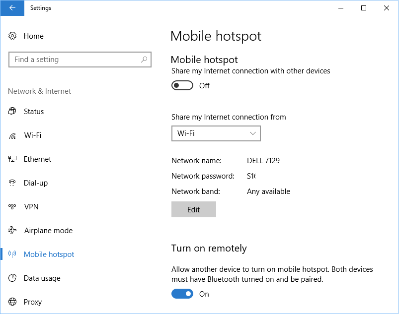Click the VPN icon in sidebar
Viewport: 399px width, 314px height.
(x=12, y=206)
